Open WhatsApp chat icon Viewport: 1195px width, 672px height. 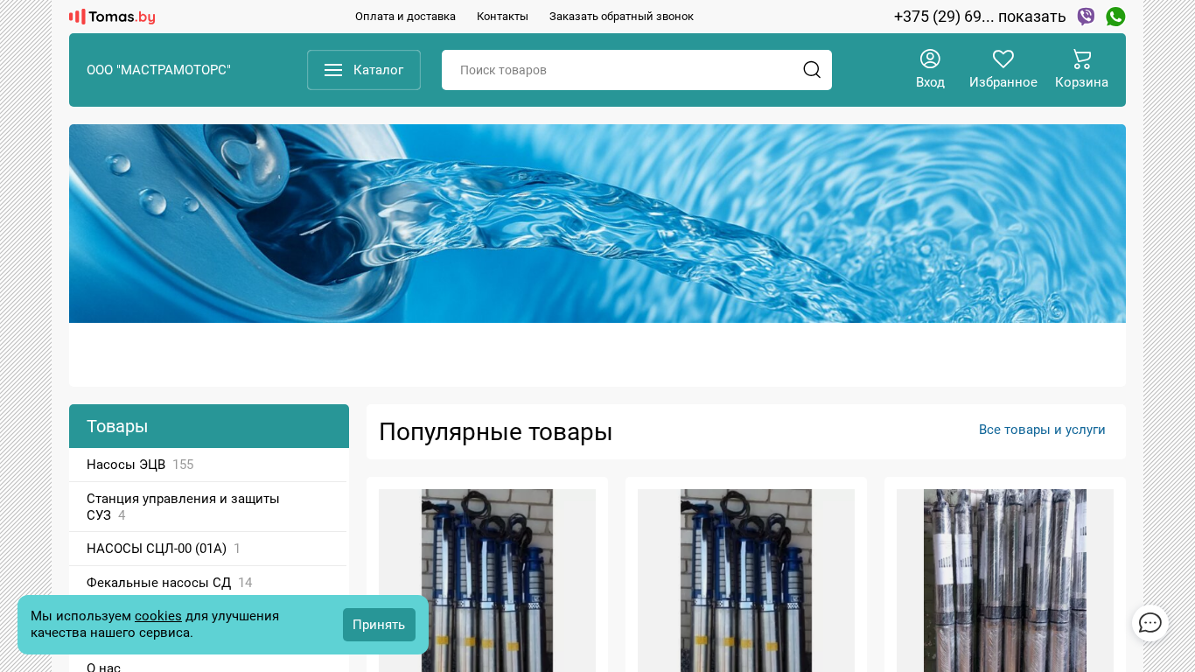[1115, 17]
